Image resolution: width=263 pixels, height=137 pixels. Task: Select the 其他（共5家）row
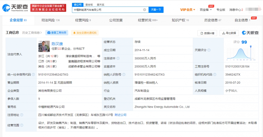coord(69,67)
